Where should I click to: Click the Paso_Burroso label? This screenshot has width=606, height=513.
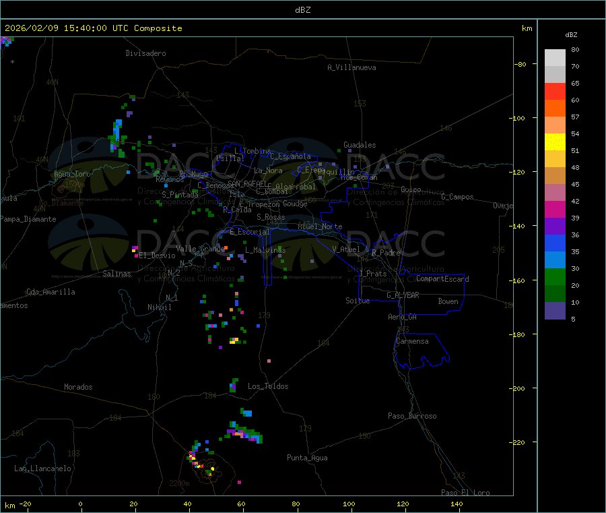[x=412, y=416]
